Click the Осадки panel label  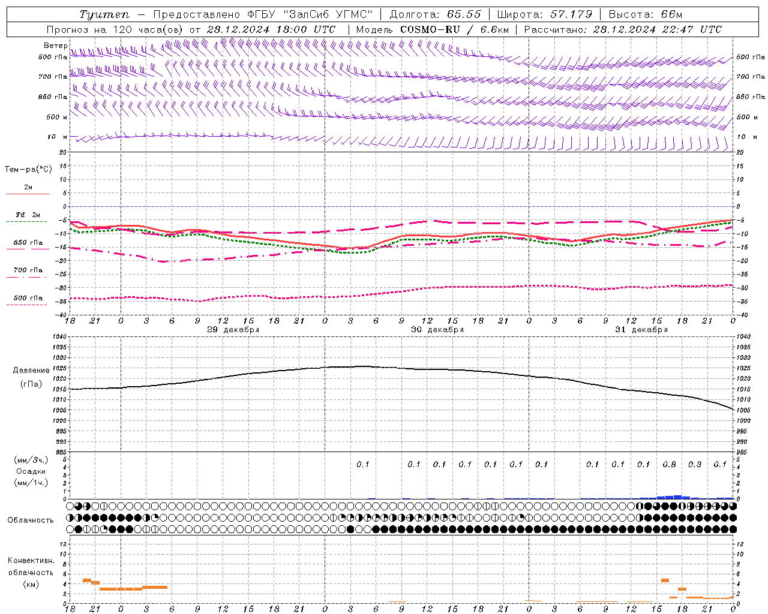point(31,471)
